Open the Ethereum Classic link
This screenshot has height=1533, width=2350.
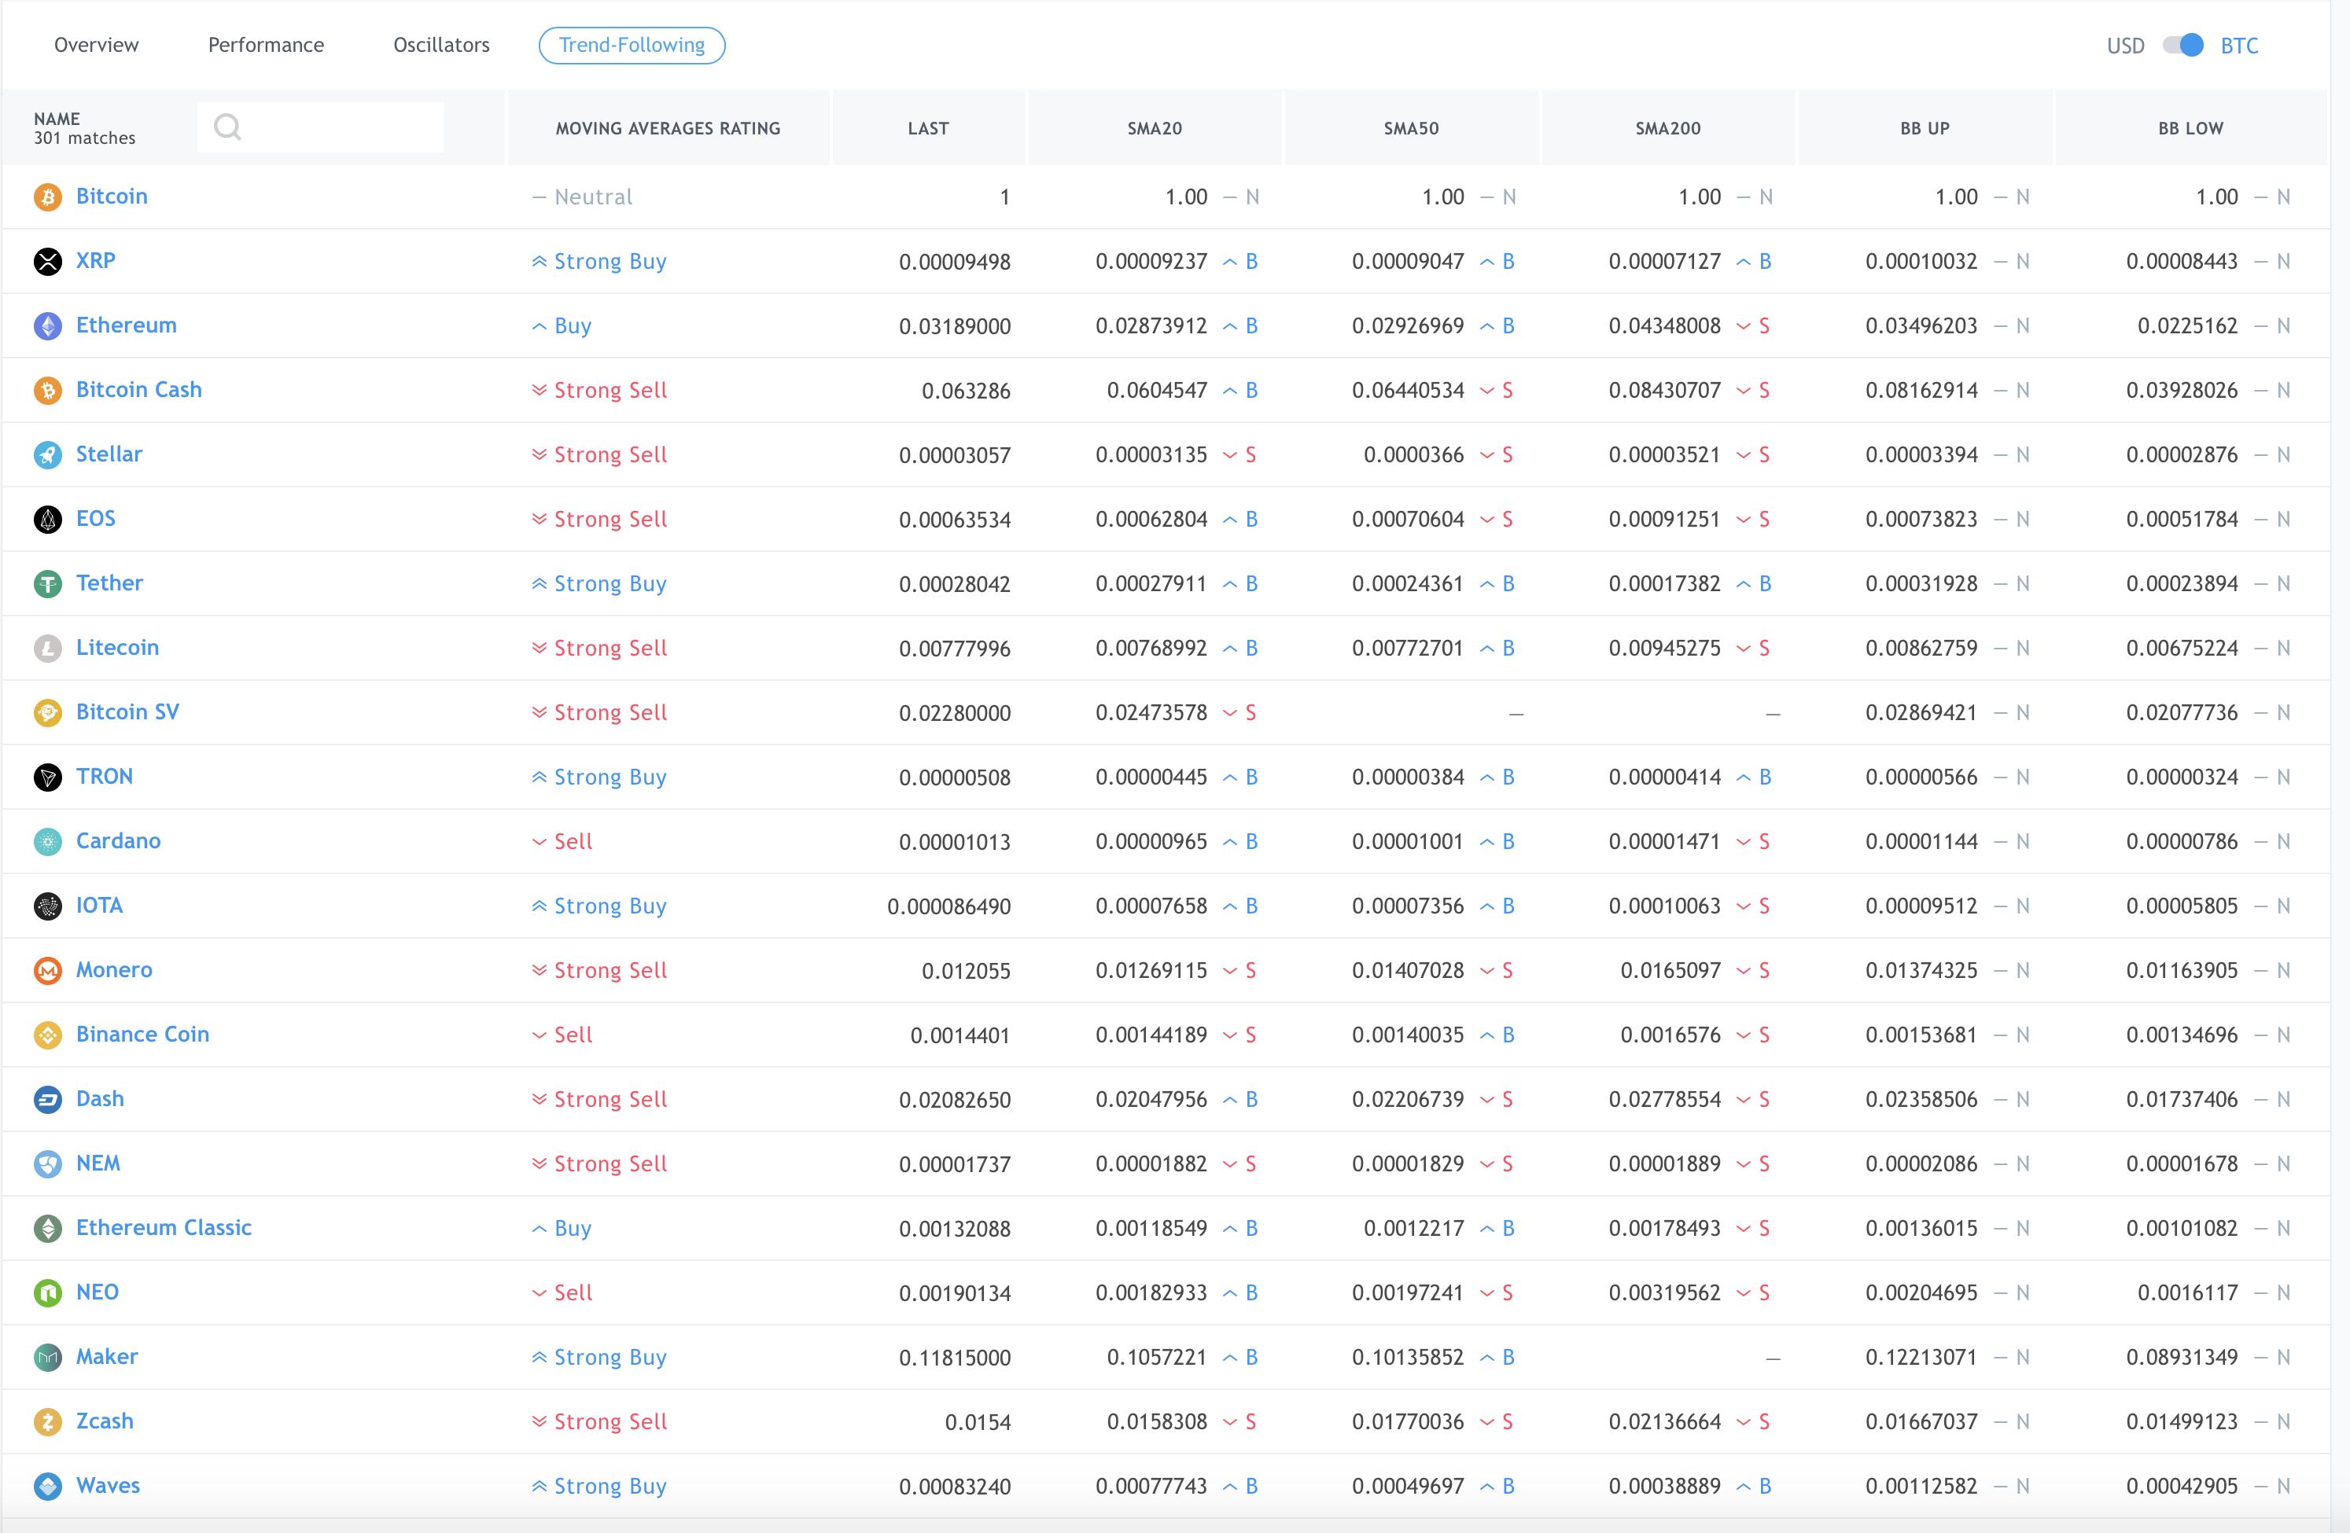[164, 1228]
